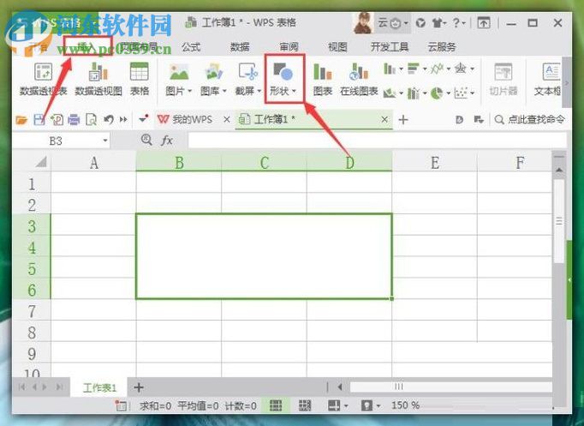Click the magnifier icon beside fx
584x426 pixels.
tap(146, 140)
